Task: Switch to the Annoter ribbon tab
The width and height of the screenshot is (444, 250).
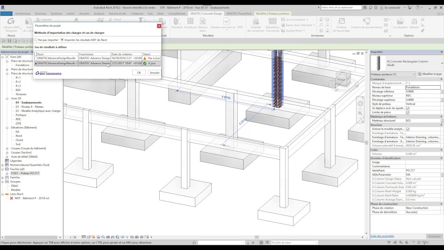Action: click(x=84, y=14)
